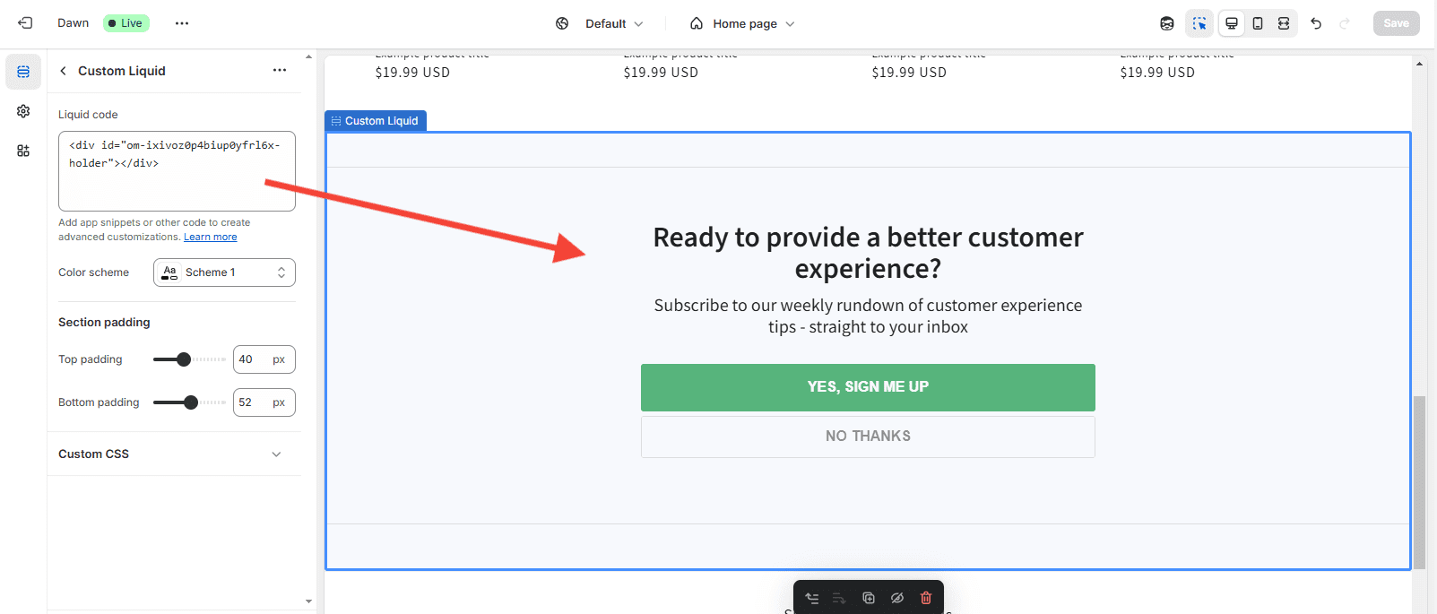This screenshot has height=614, width=1437.
Task: Click the Learn more link
Action: [x=211, y=237]
